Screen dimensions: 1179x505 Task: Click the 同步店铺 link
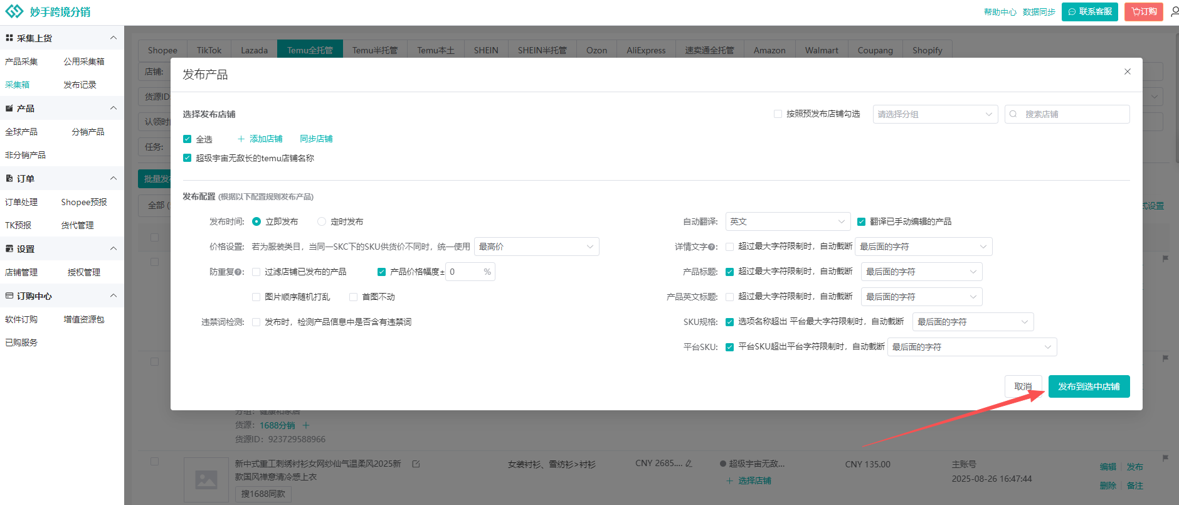pyautogui.click(x=316, y=139)
